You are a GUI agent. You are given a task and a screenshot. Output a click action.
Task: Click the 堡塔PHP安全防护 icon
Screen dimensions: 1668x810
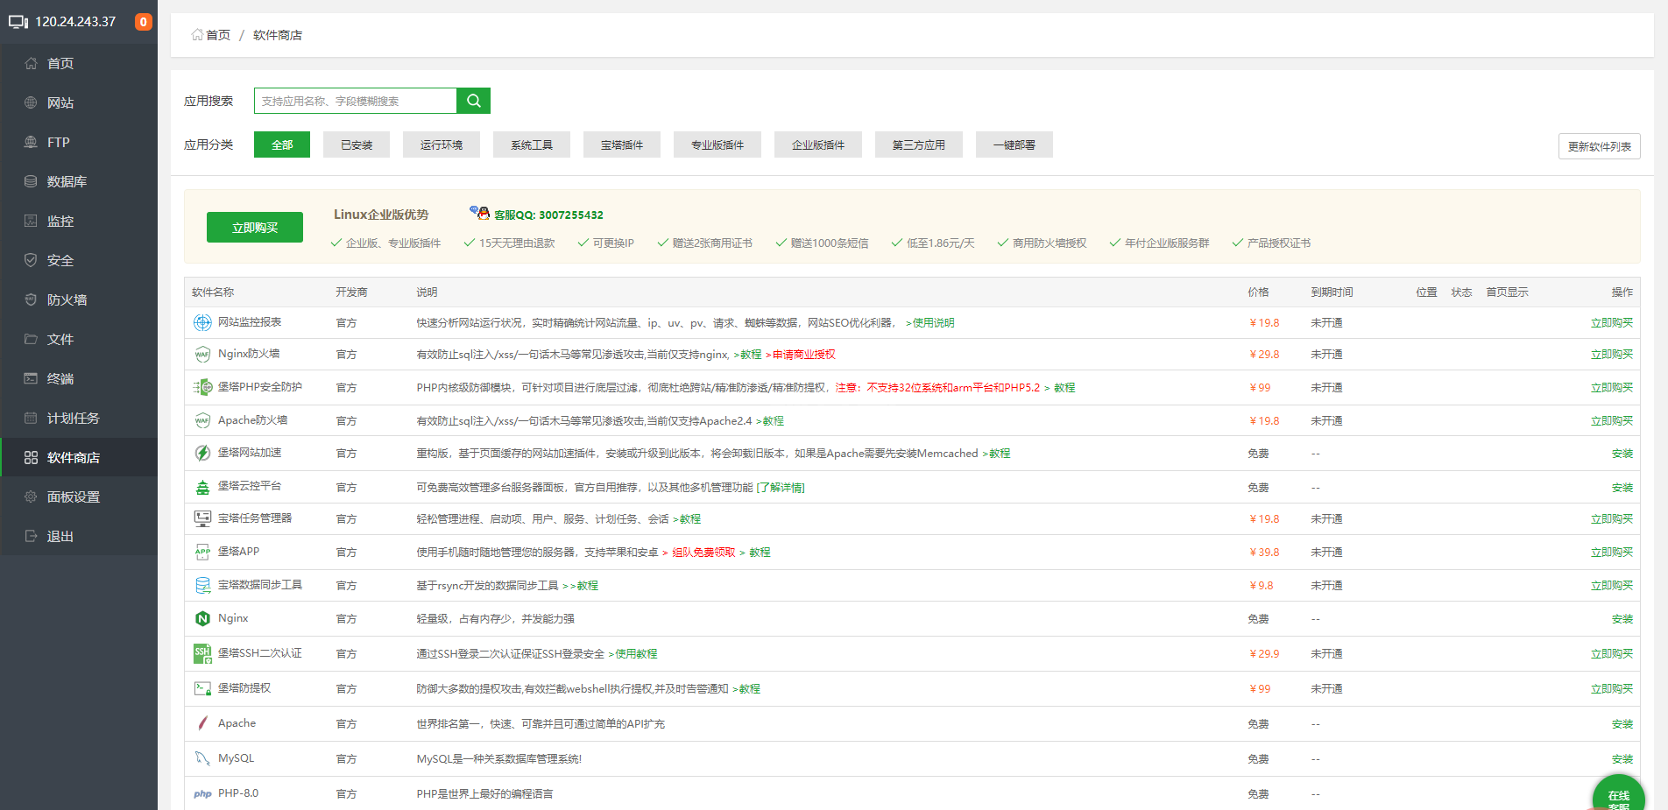(202, 387)
